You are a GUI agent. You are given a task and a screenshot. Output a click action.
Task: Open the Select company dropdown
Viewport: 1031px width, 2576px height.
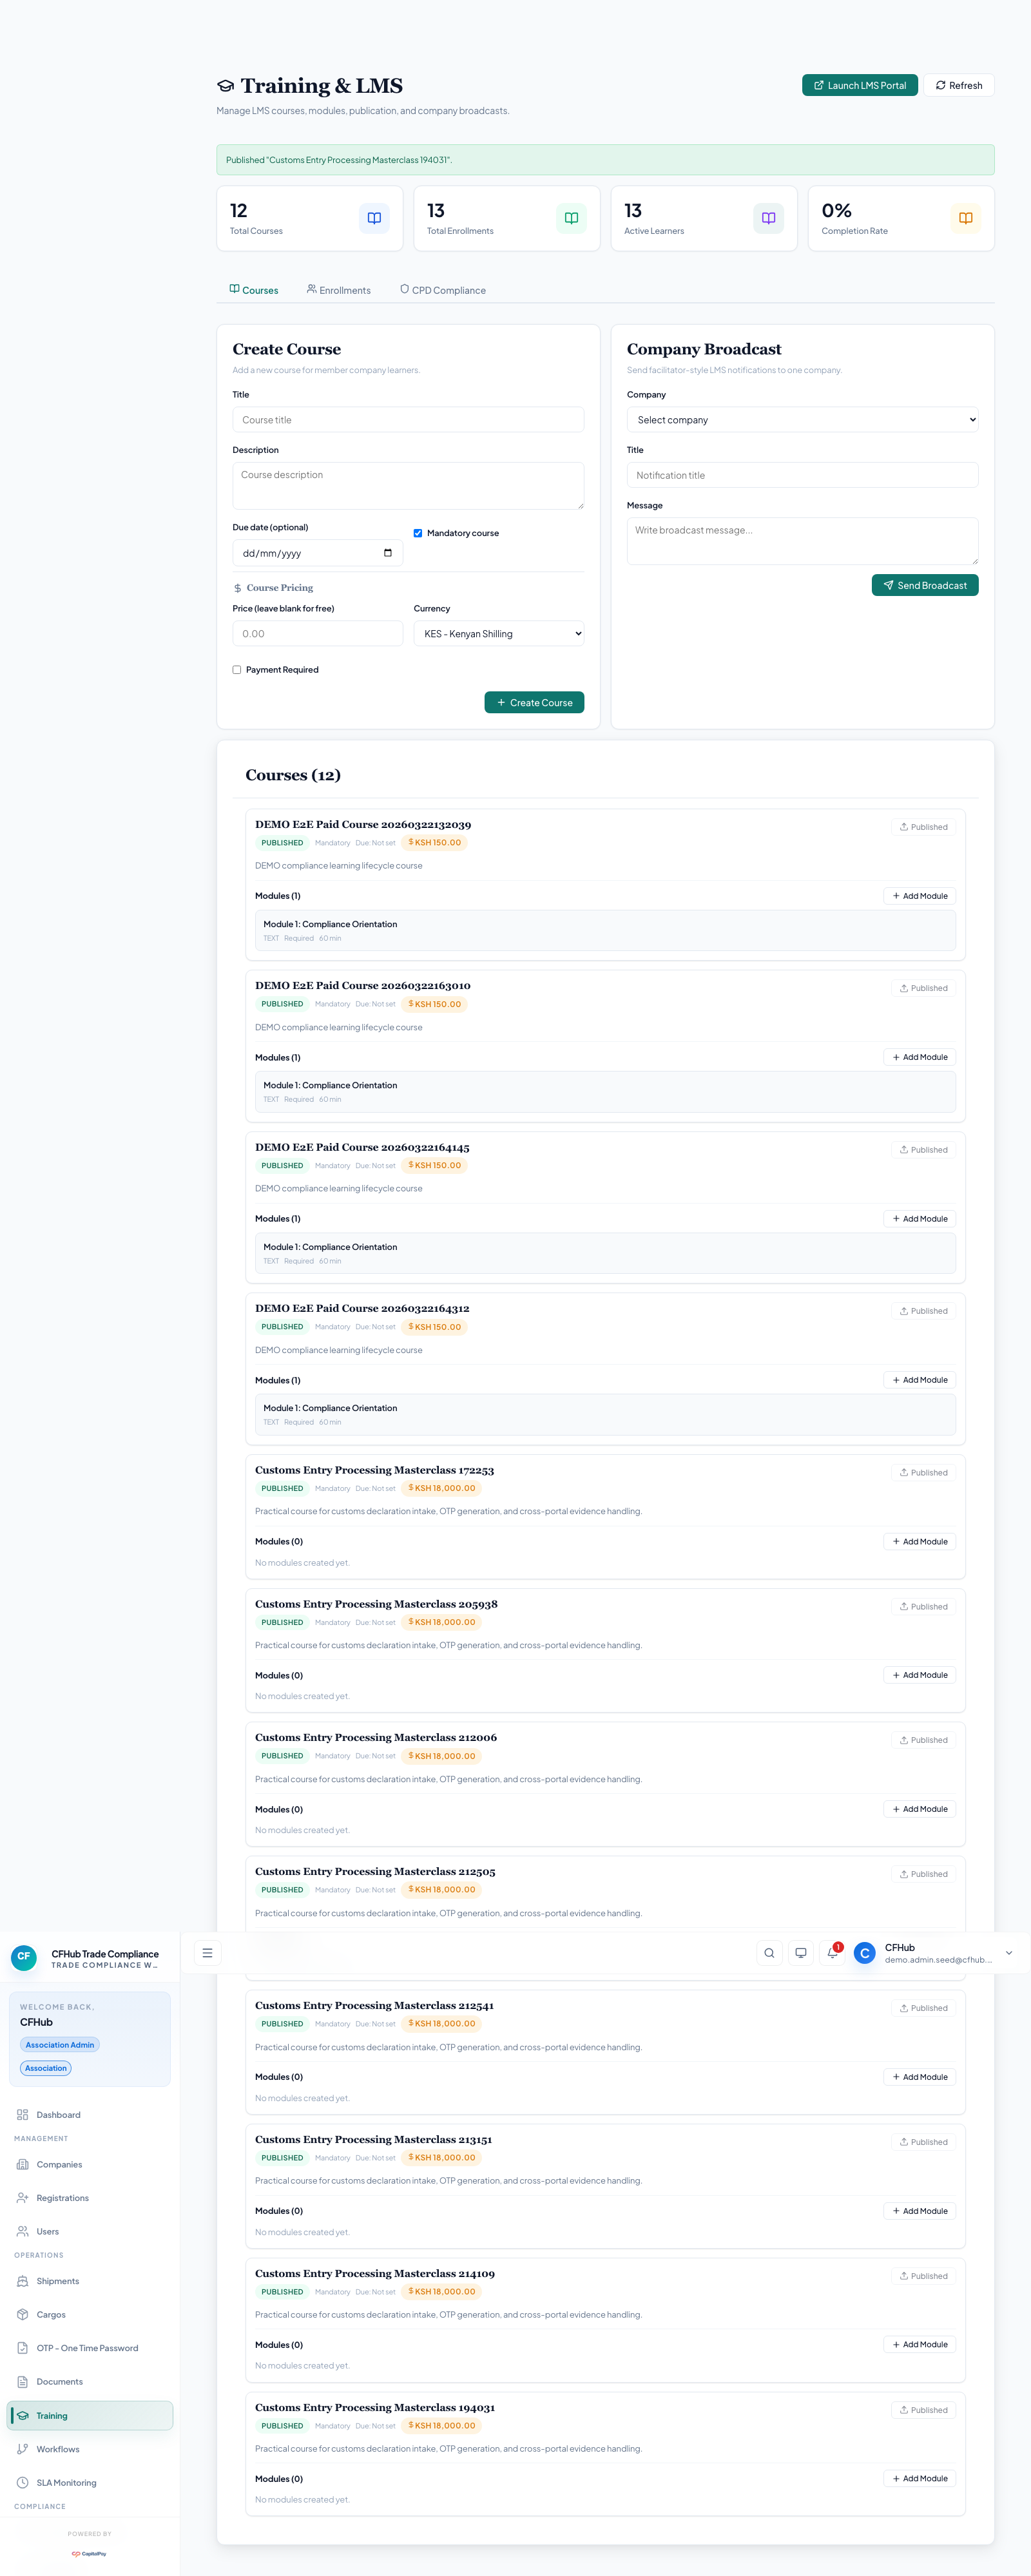pyautogui.click(x=802, y=420)
